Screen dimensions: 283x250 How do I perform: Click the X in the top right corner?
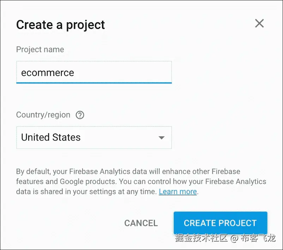[x=259, y=23]
